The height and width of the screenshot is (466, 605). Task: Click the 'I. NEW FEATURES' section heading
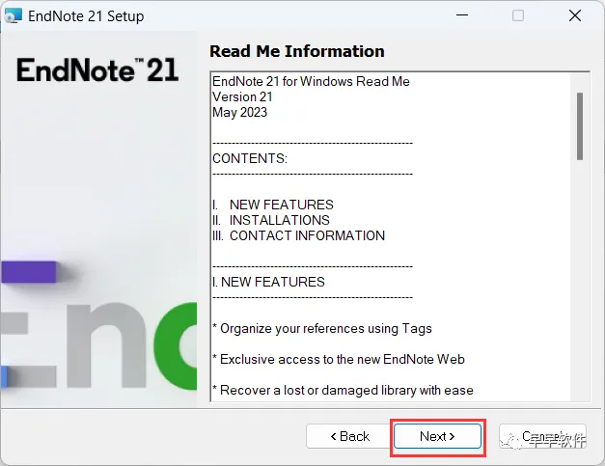[x=268, y=282]
